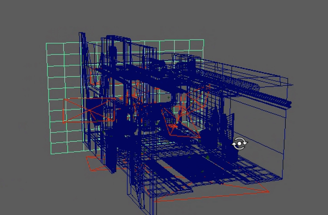Click the tumble orbit cursor icon

pyautogui.click(x=239, y=144)
